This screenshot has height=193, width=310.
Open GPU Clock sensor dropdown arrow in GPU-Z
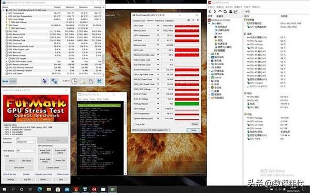[x=158, y=26]
